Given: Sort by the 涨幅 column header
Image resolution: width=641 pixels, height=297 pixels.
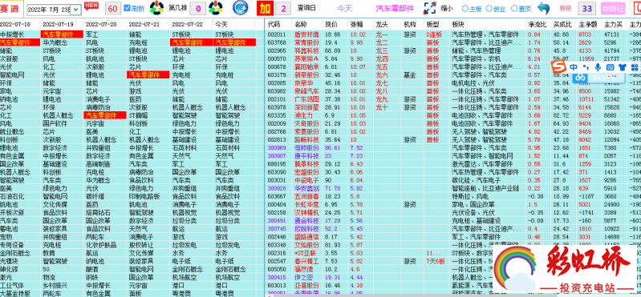Looking at the screenshot, I should click(356, 24).
